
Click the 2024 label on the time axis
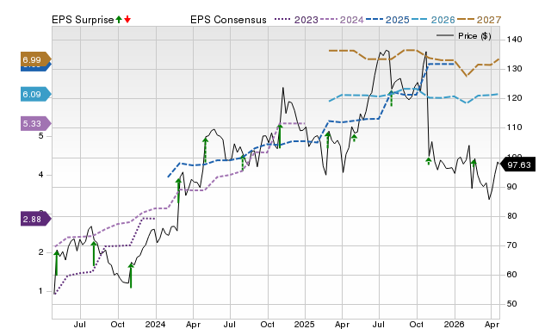click(x=155, y=324)
